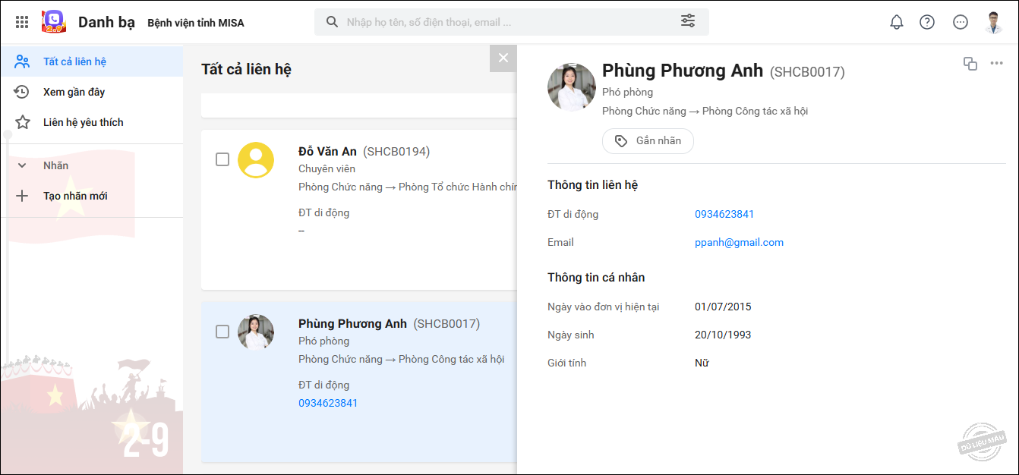Open the chat bubble menu icon
This screenshot has height=475, width=1019.
pyautogui.click(x=961, y=22)
